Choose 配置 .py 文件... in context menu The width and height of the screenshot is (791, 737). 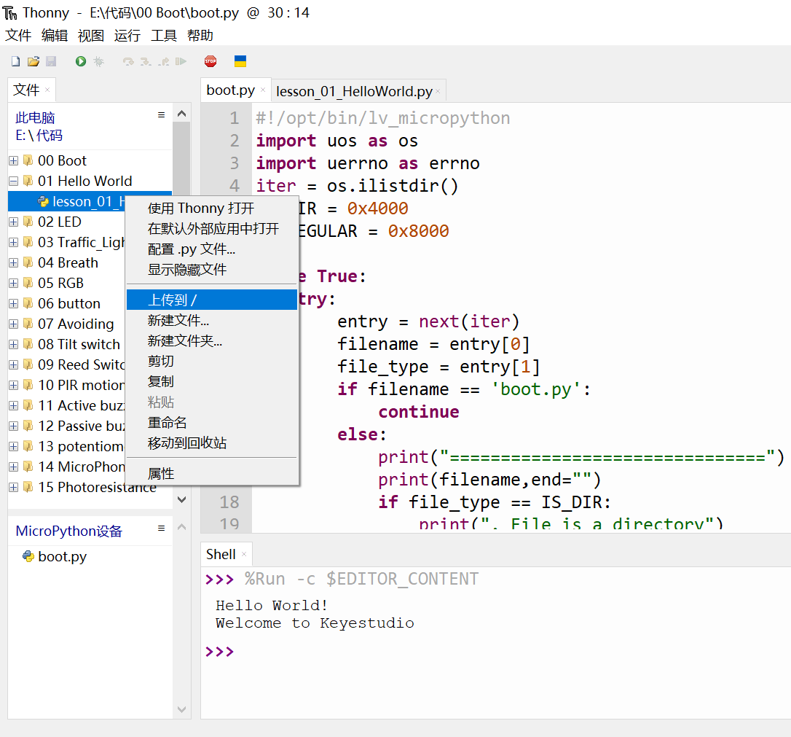click(212, 249)
